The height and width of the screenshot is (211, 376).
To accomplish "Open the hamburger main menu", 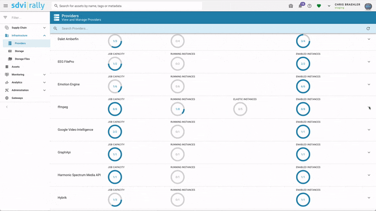I will click(x=6, y=6).
